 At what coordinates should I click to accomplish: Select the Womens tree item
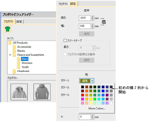click(27, 63)
